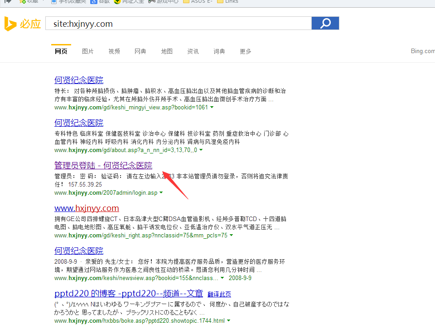Click URL www.hxjnyy.com/hxbbs/boke.asp?pptd220.showtopic.1744.html
435x330 pixels.
pos(140,321)
